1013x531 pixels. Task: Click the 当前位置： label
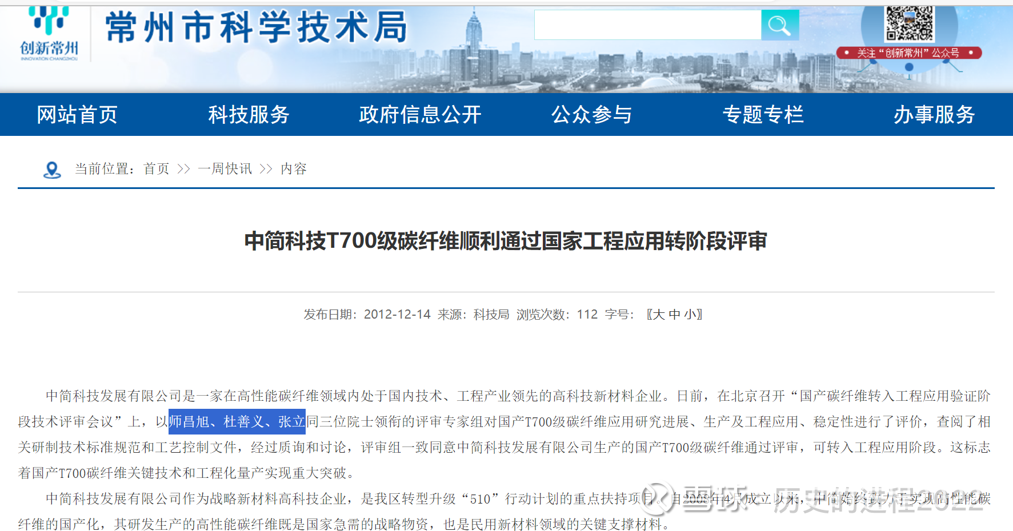pos(105,169)
